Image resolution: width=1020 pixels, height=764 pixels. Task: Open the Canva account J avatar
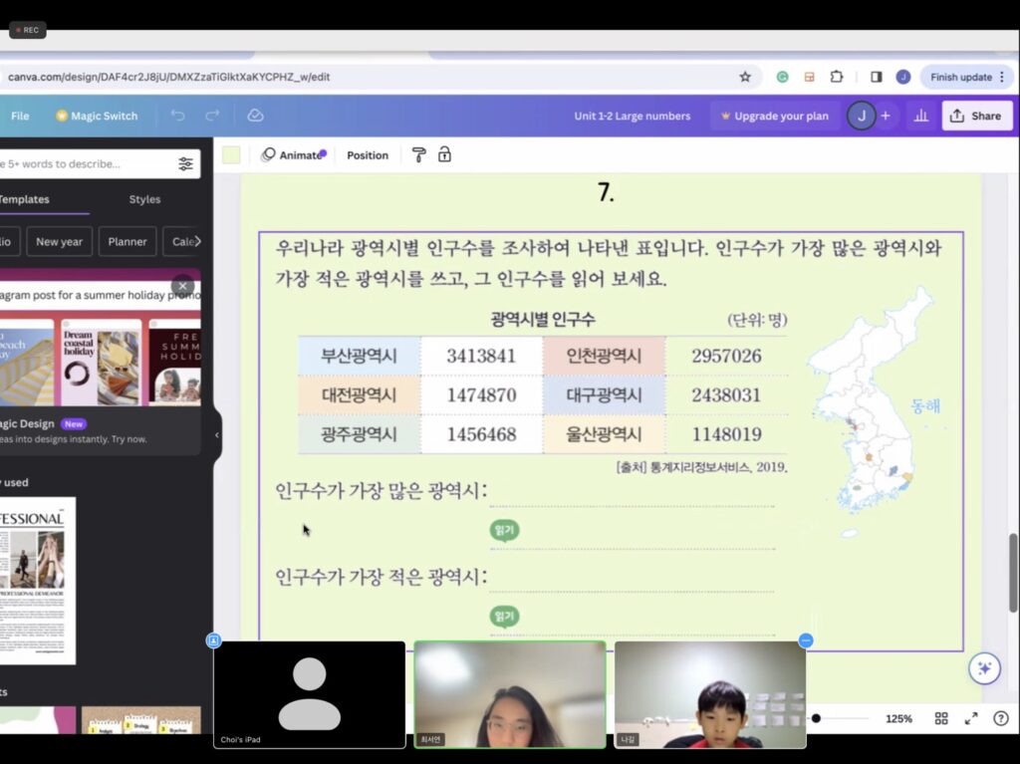pyautogui.click(x=862, y=116)
